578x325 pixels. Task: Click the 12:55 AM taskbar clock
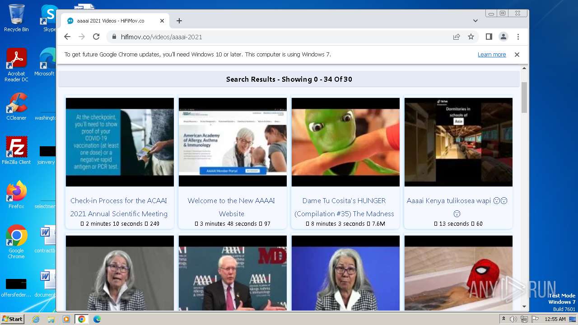click(x=555, y=319)
